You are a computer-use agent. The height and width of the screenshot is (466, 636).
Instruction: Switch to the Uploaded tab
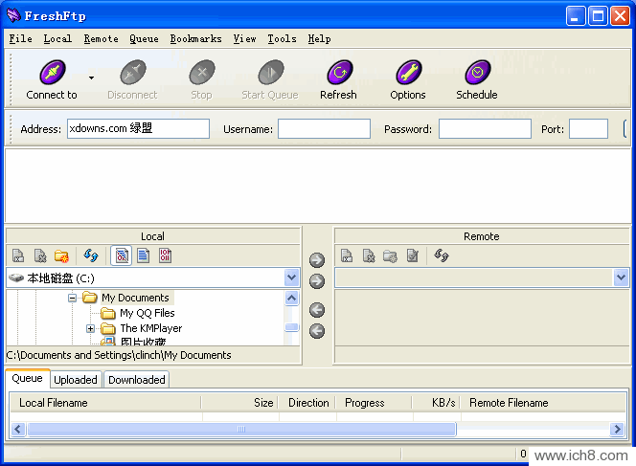coord(76,380)
